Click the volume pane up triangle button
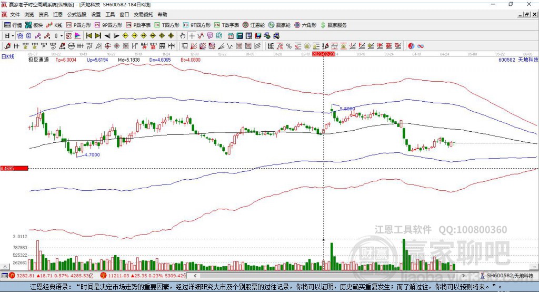 pos(5,267)
